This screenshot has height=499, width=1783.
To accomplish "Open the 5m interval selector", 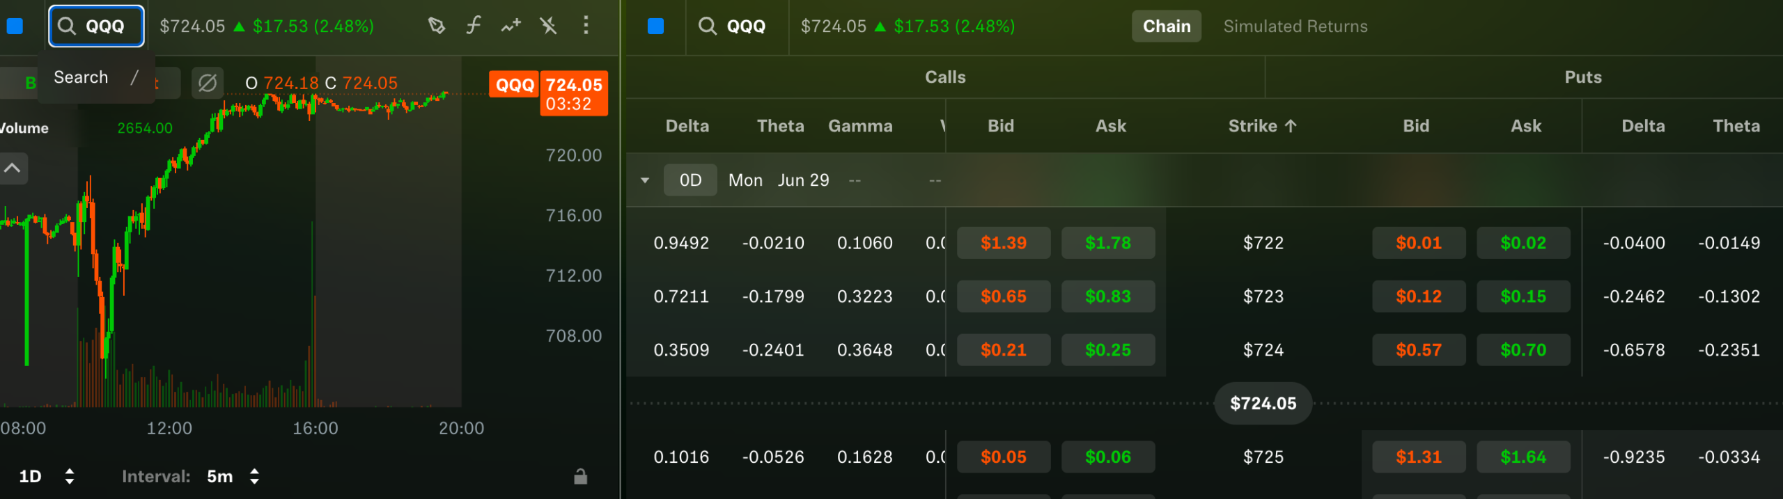I will click(x=233, y=477).
